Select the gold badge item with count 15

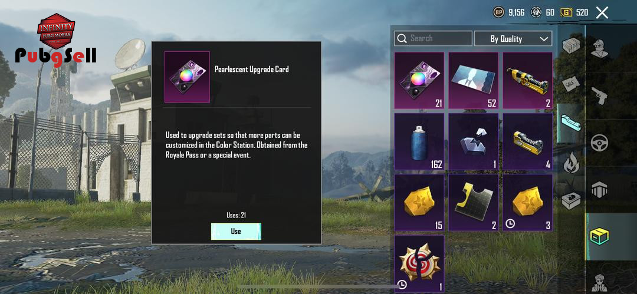click(x=419, y=203)
